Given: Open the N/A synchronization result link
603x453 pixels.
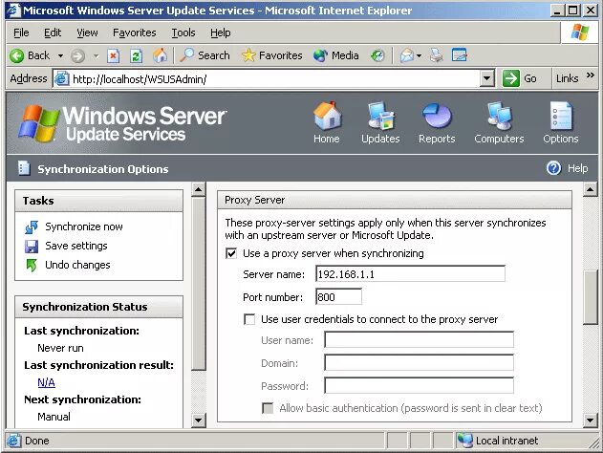Looking at the screenshot, I should tap(46, 382).
